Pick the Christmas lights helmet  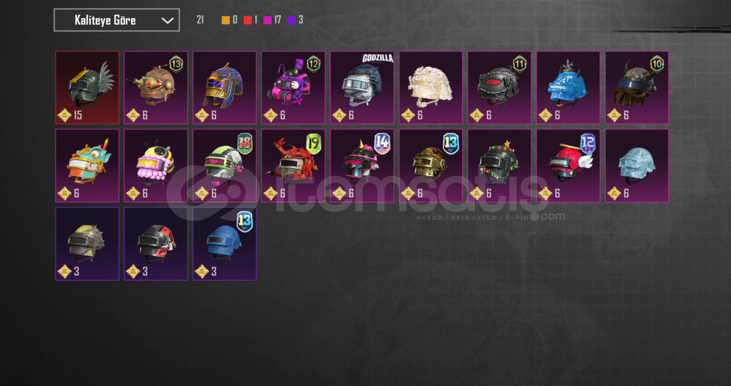coord(500,166)
